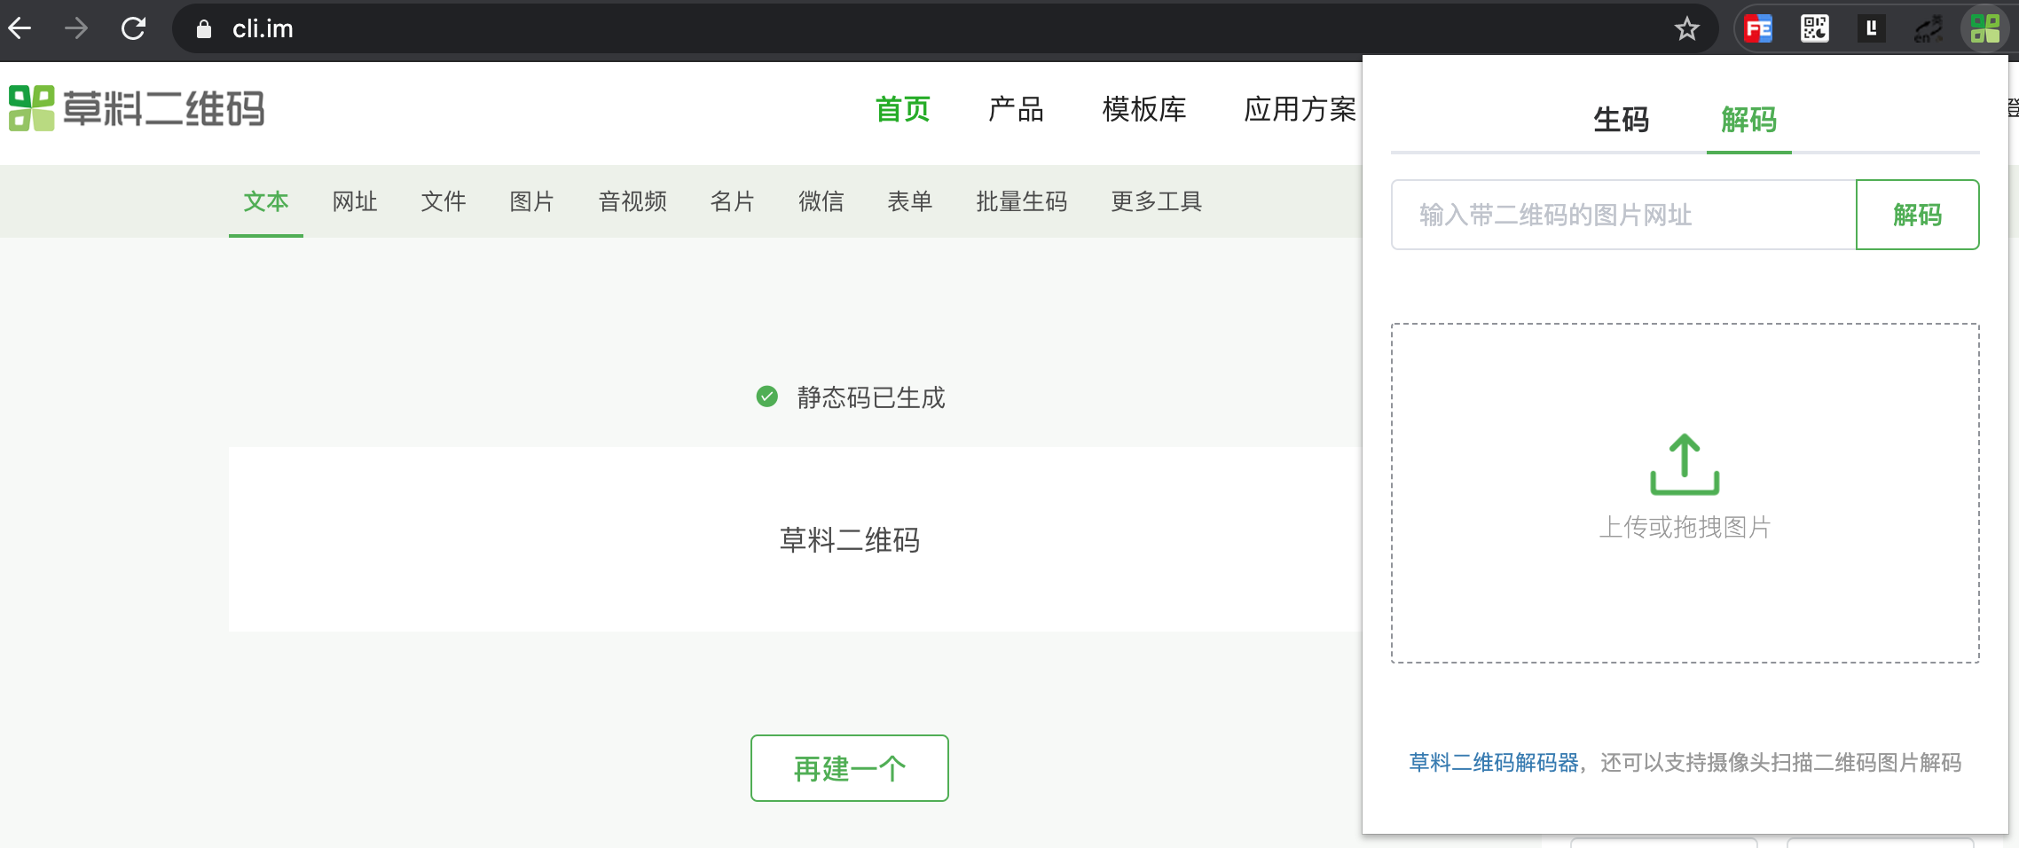Click the image URL input field
This screenshot has height=848, width=2019.
coord(1623,215)
